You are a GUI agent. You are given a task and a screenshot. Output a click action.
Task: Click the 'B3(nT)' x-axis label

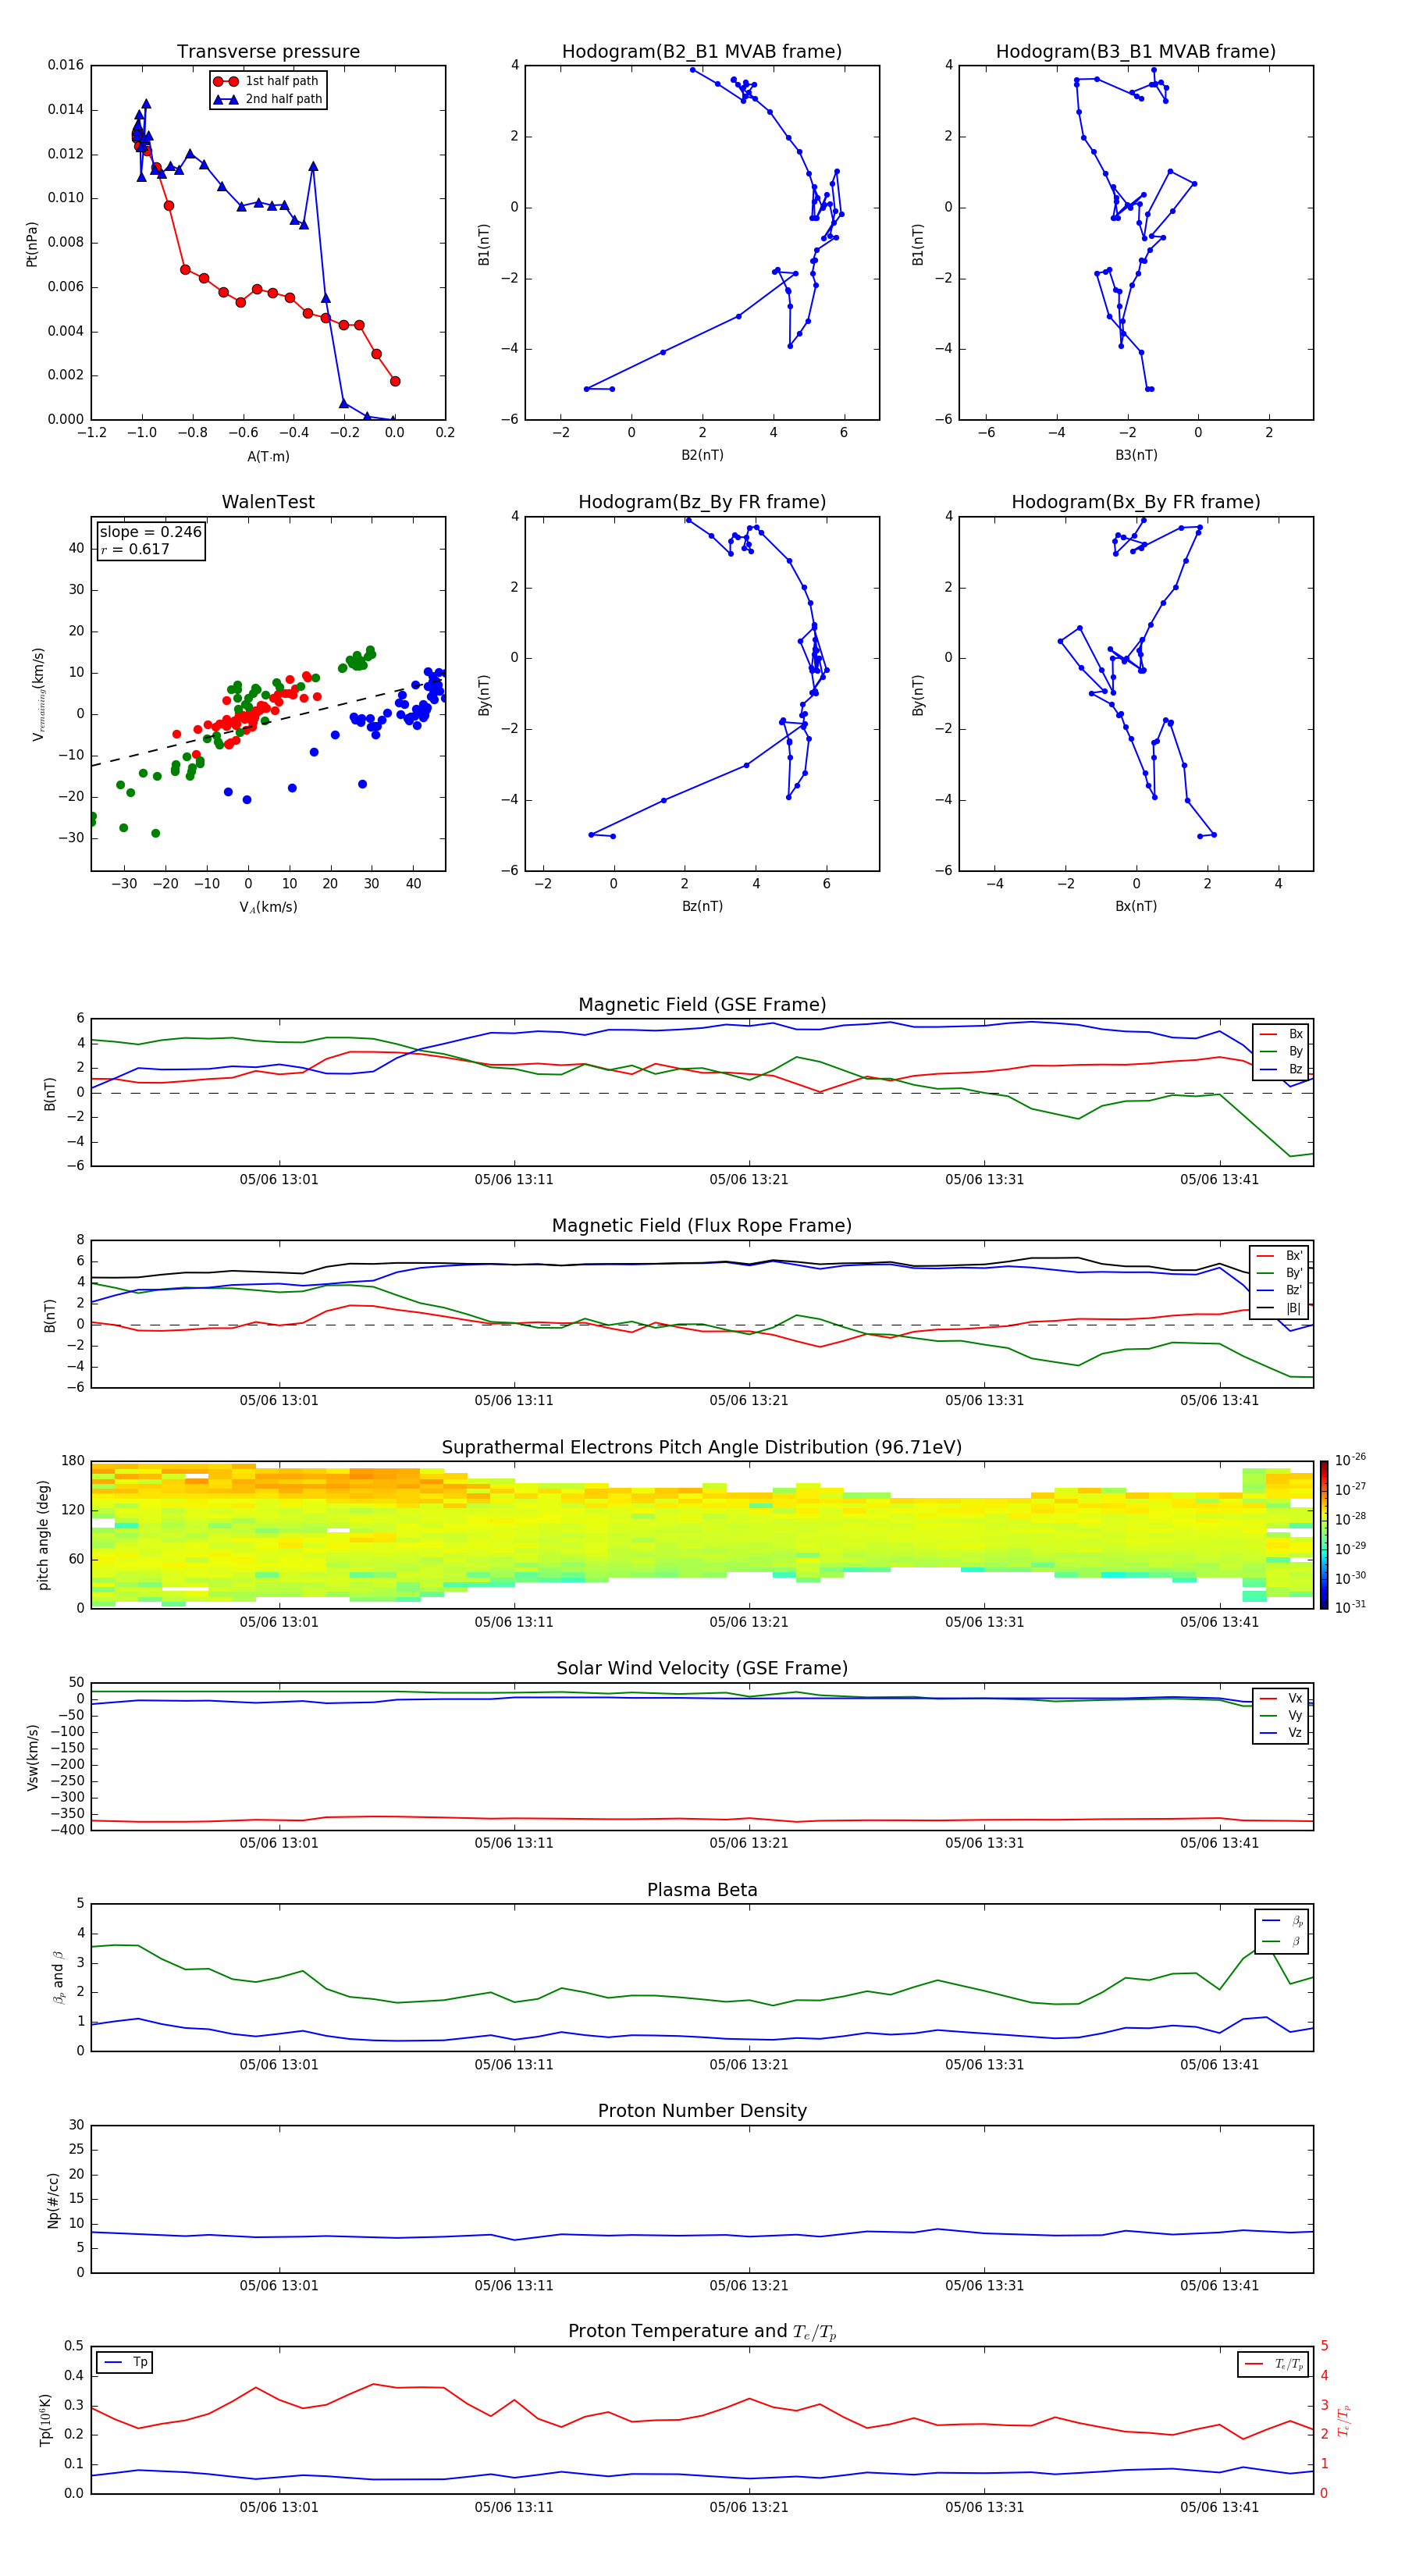1136,455
